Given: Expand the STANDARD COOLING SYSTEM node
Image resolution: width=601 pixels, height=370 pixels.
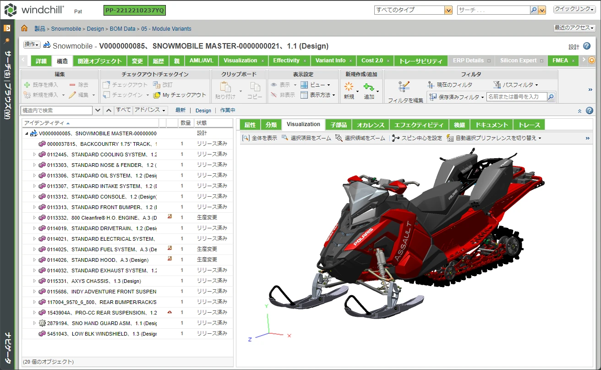Looking at the screenshot, I should click(x=34, y=155).
